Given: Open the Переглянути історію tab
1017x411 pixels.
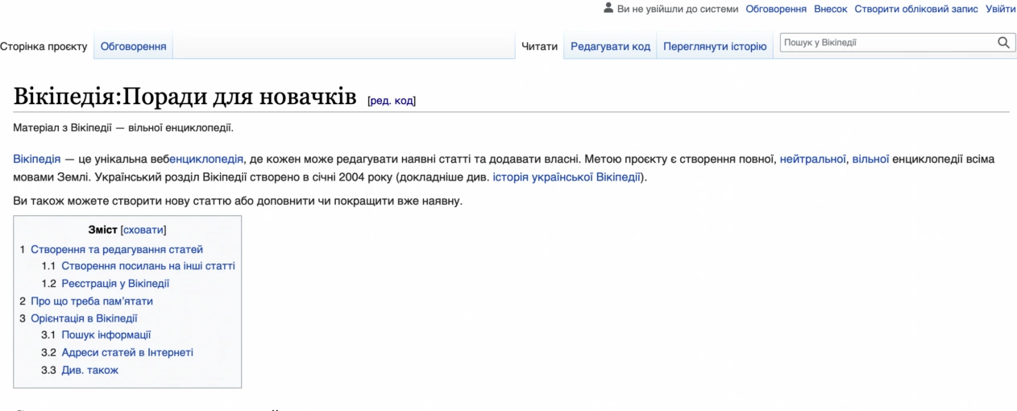Looking at the screenshot, I should point(715,47).
